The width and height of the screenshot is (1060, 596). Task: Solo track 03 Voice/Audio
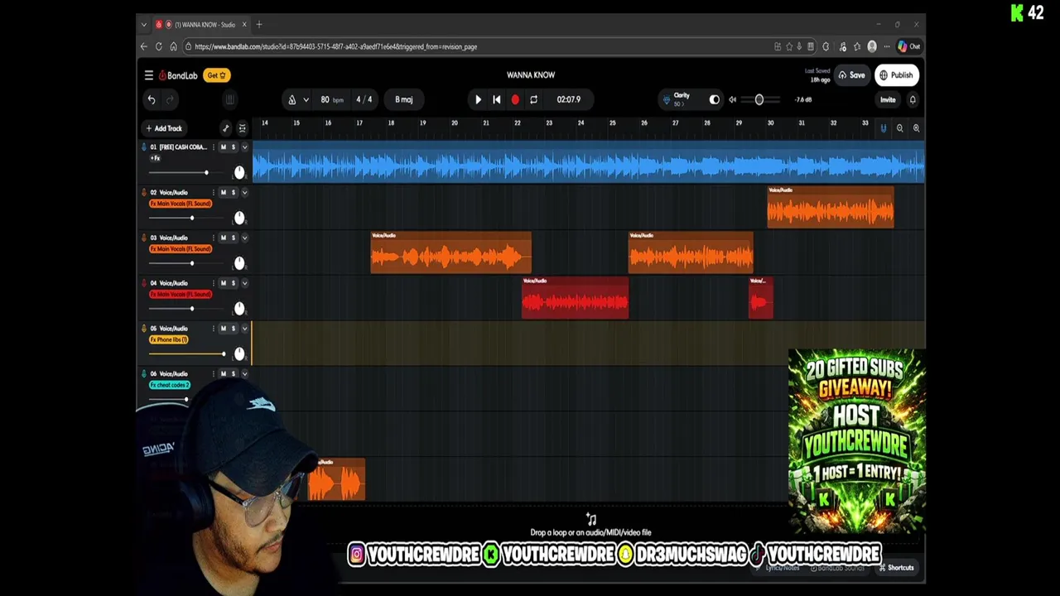[x=233, y=238]
